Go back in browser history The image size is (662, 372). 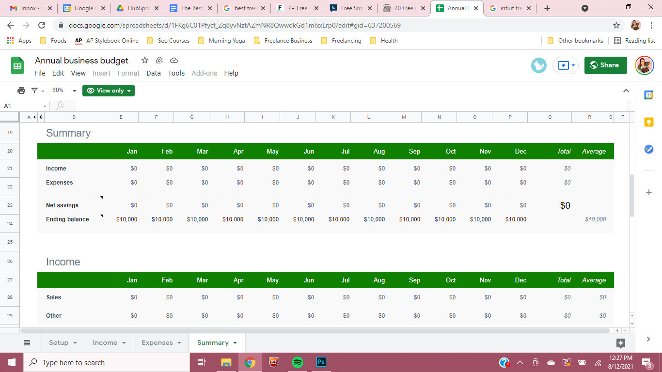[x=11, y=25]
